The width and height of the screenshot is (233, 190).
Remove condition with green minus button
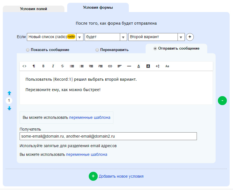[x=222, y=100]
